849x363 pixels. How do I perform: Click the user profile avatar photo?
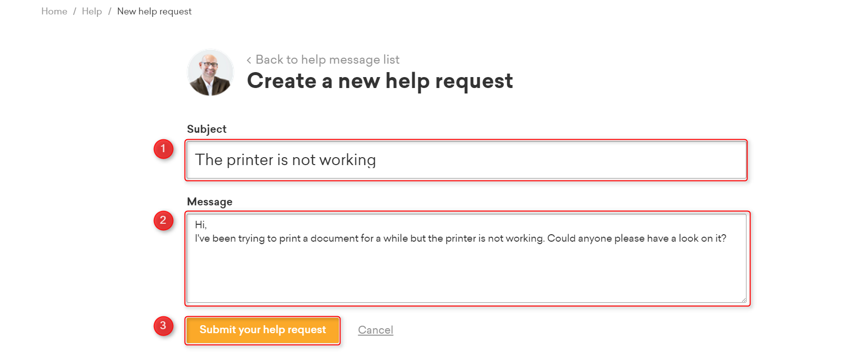211,73
